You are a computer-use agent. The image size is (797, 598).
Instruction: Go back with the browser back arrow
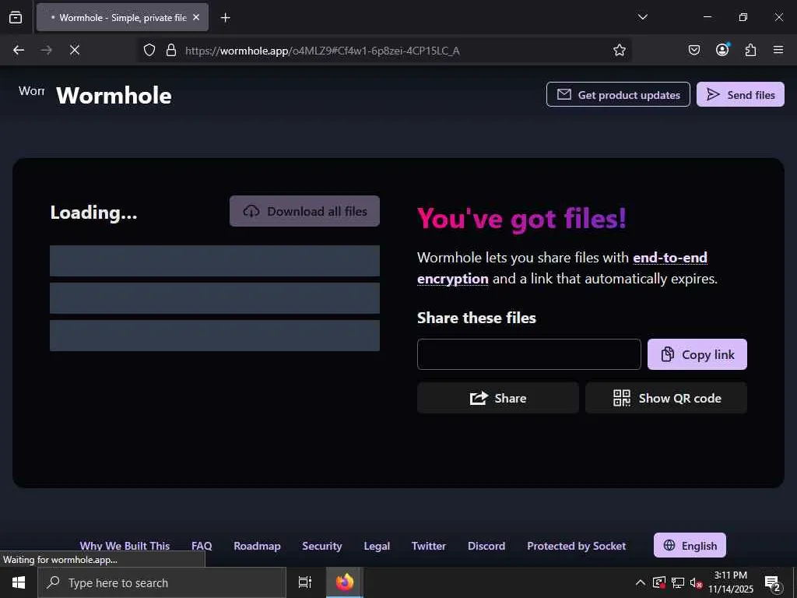tap(19, 50)
